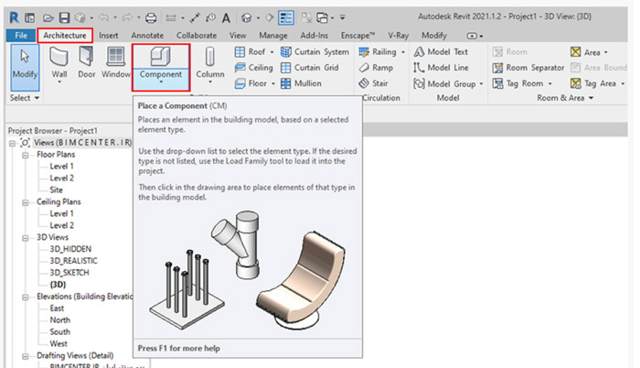640x368 pixels.
Task: Open the Customize Quick Access Toolbar arrow
Action: (x=343, y=17)
